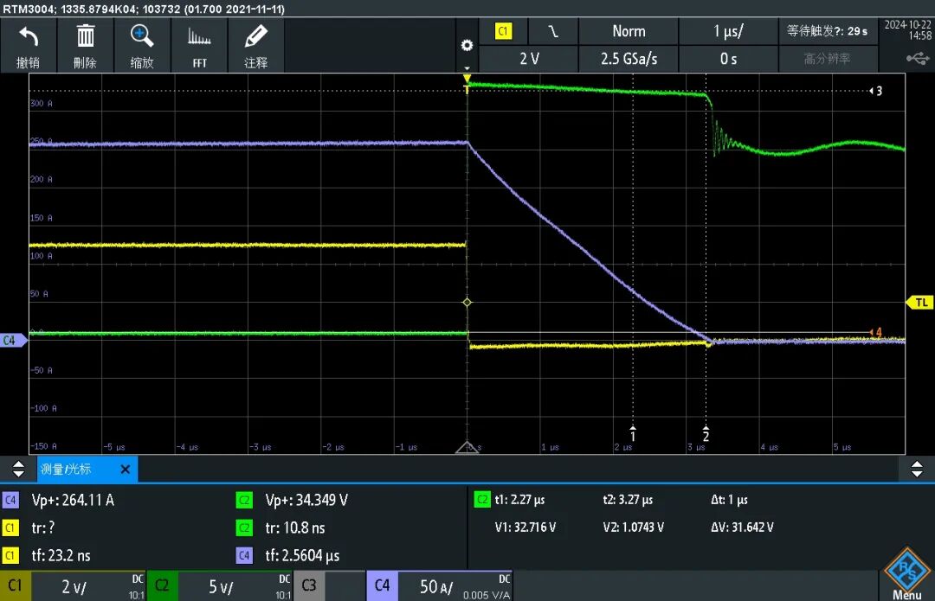Tap the 2.5 GSa/s sample rate field

629,59
